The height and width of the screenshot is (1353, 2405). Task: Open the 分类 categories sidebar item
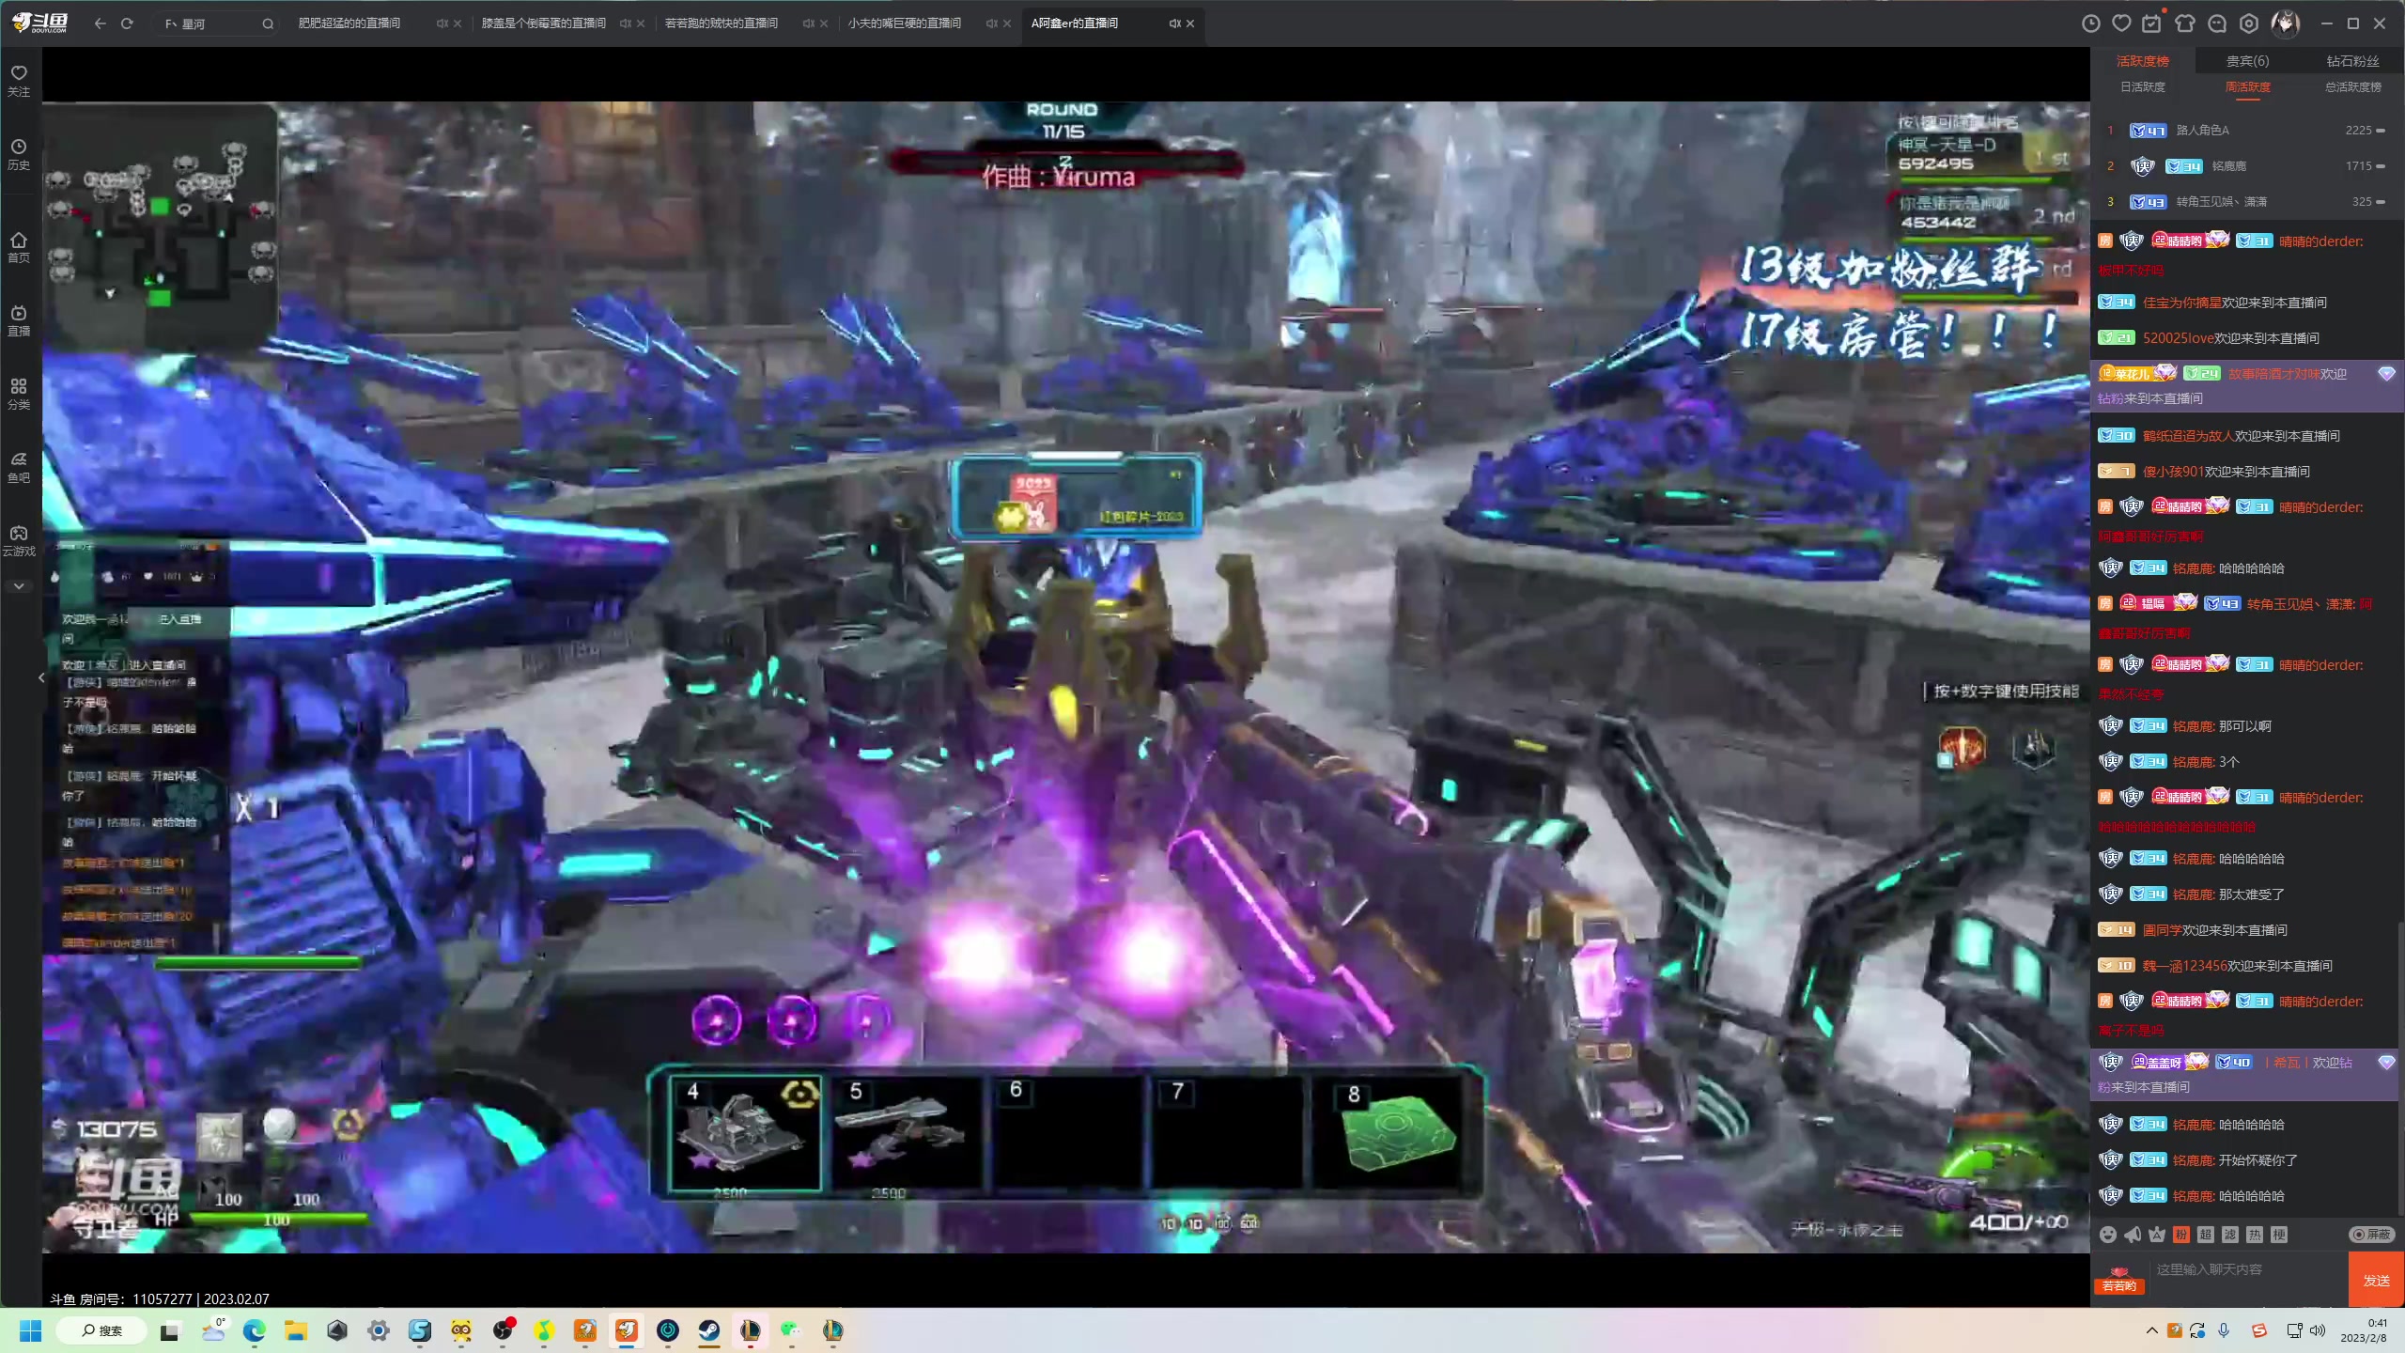pyautogui.click(x=19, y=394)
